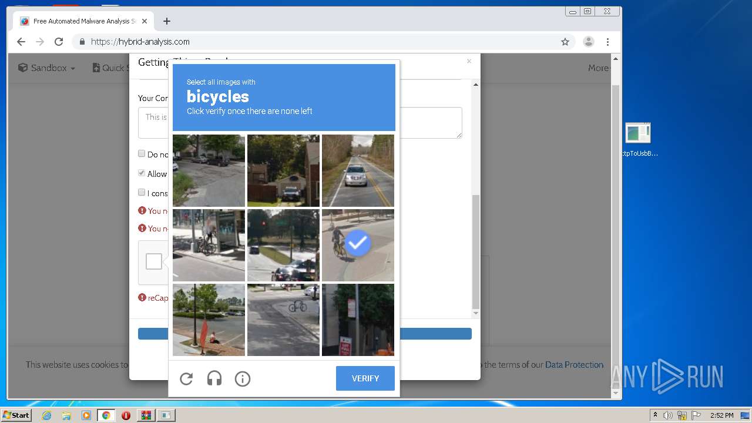Select the intersection with traffic light tile

click(x=283, y=246)
